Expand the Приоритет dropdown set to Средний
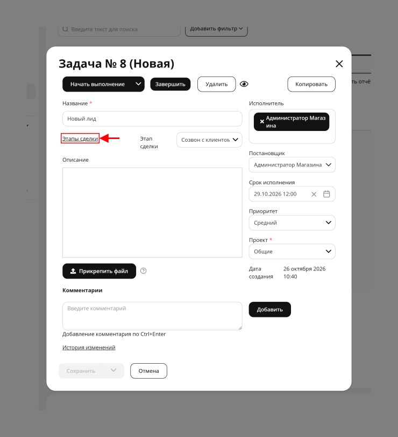This screenshot has width=398, height=437. click(x=292, y=223)
